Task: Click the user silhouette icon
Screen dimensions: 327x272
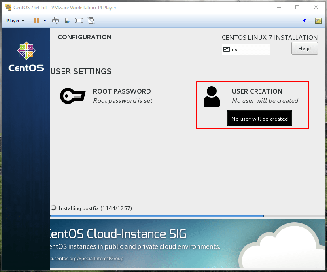Action: click(212, 97)
